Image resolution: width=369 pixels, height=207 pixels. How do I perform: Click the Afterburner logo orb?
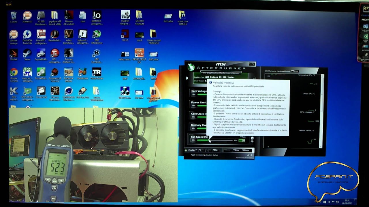click(191, 67)
